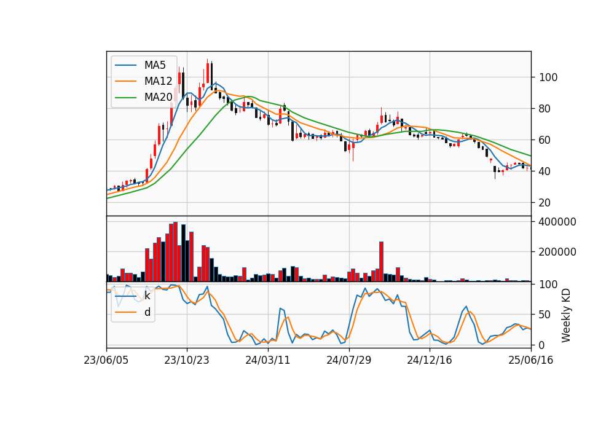
Task: Click the price axis 60 tick label
Action: tap(545, 140)
